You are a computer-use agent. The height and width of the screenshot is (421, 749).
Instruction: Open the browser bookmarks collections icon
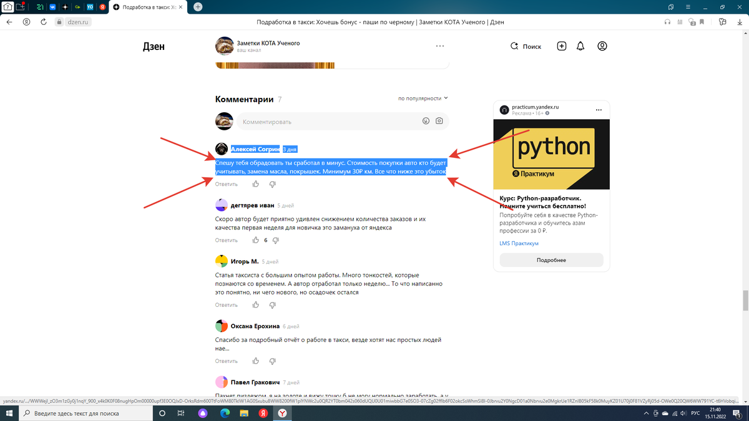671,7
